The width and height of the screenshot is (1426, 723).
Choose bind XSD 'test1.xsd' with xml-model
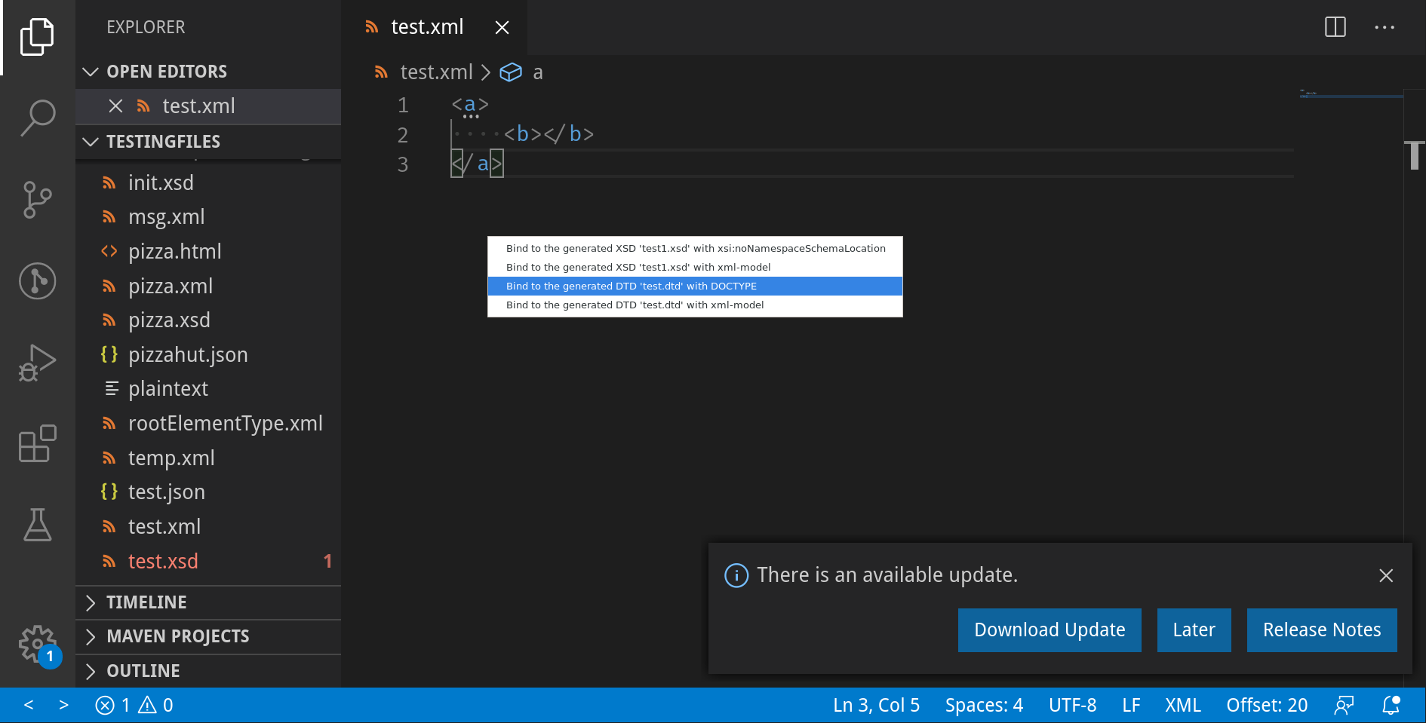click(695, 267)
